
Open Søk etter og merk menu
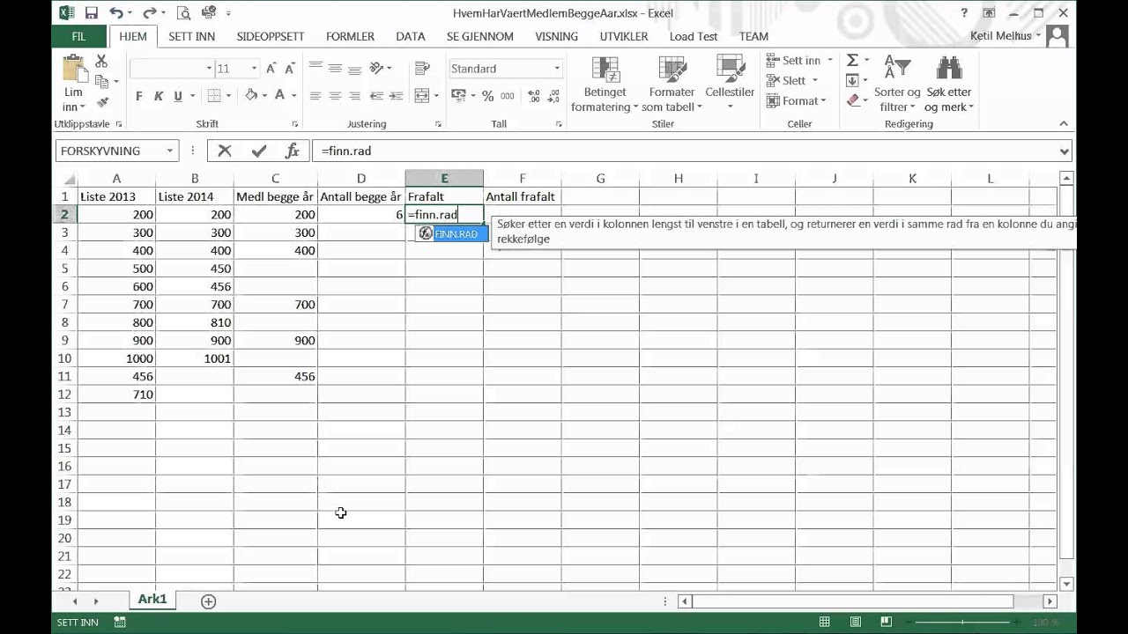949,85
